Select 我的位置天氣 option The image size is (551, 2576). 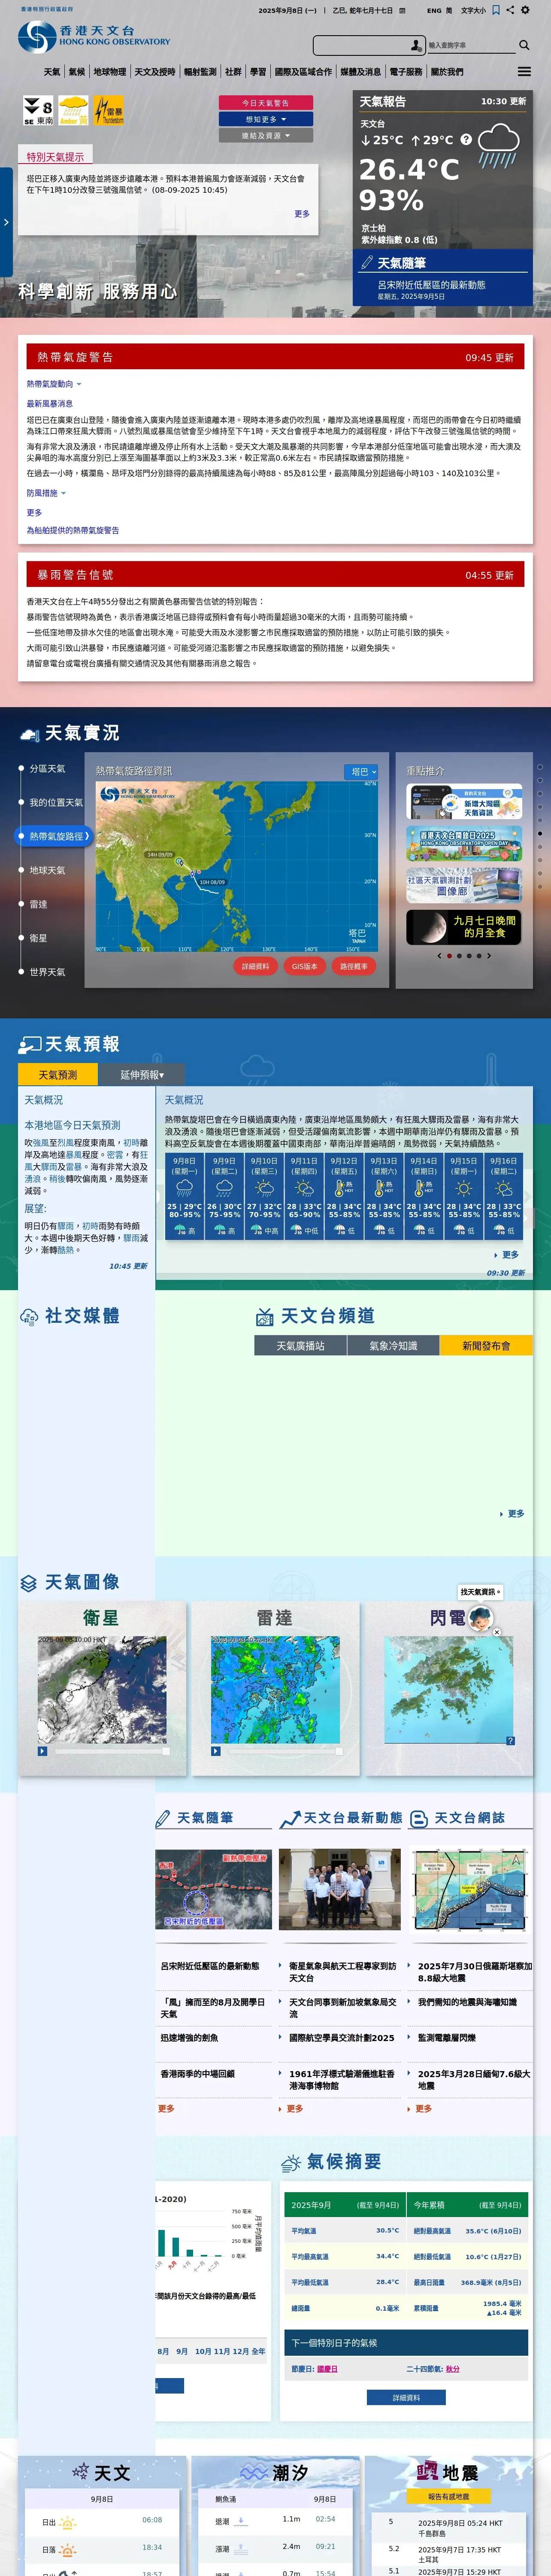[56, 802]
